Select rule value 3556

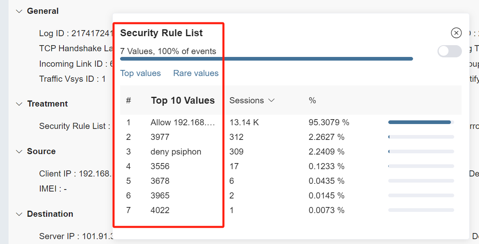pos(160,166)
